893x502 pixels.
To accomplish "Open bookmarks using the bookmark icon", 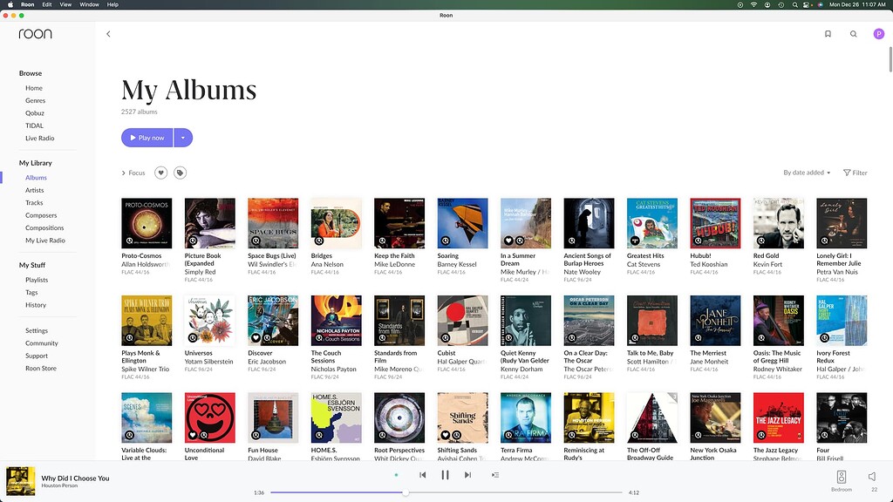I will 828,34.
